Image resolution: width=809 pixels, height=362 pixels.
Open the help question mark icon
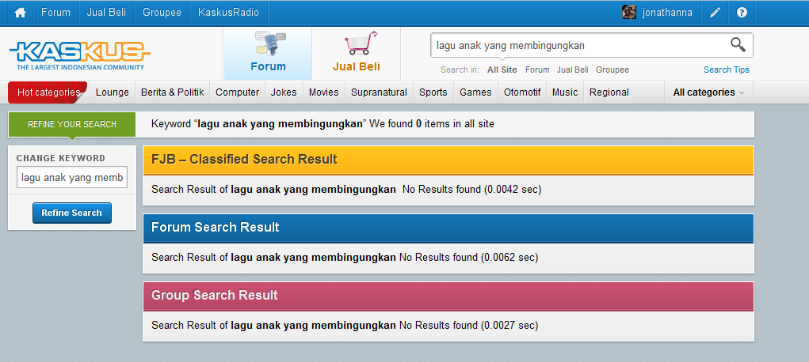pyautogui.click(x=742, y=13)
